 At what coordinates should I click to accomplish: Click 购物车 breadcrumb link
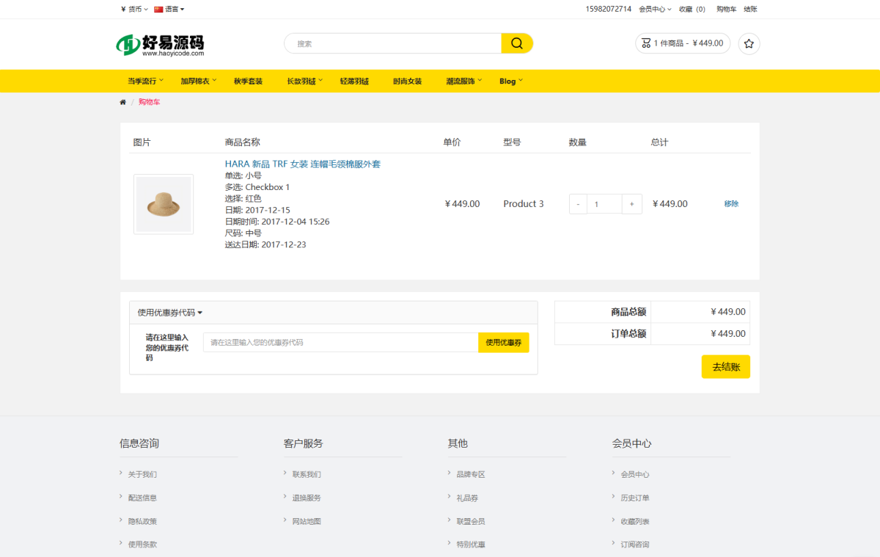point(149,102)
